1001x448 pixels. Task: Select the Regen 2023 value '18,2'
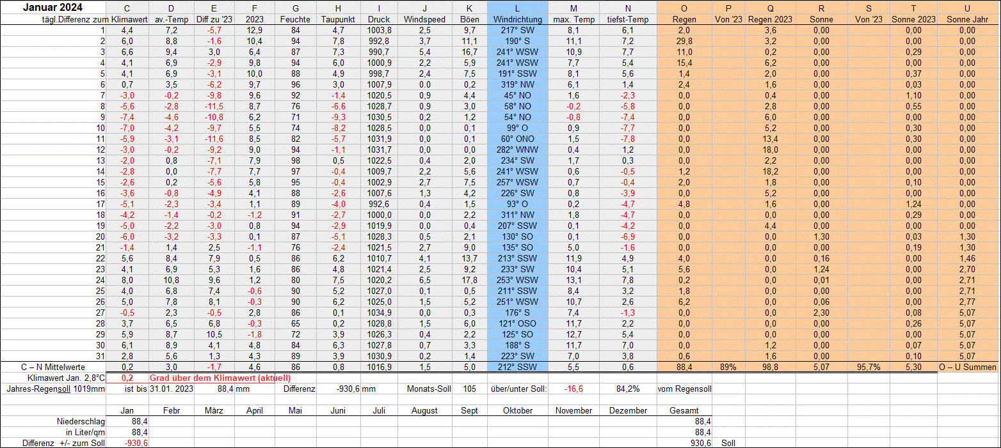point(770,171)
